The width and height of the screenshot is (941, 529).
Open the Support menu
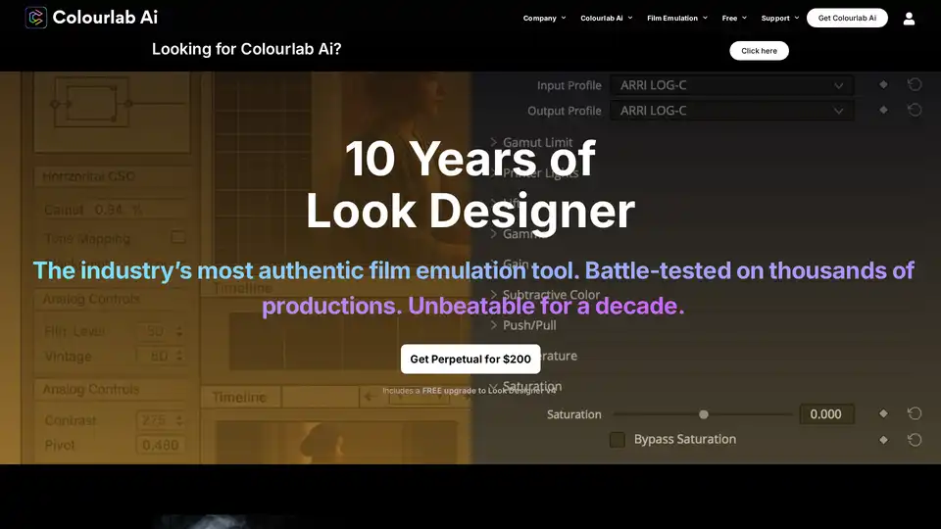coord(779,18)
